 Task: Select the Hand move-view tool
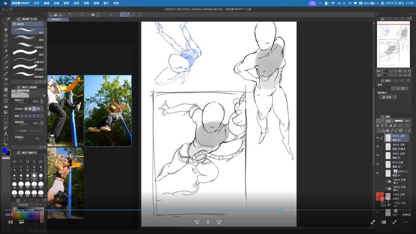pyautogui.click(x=6, y=29)
